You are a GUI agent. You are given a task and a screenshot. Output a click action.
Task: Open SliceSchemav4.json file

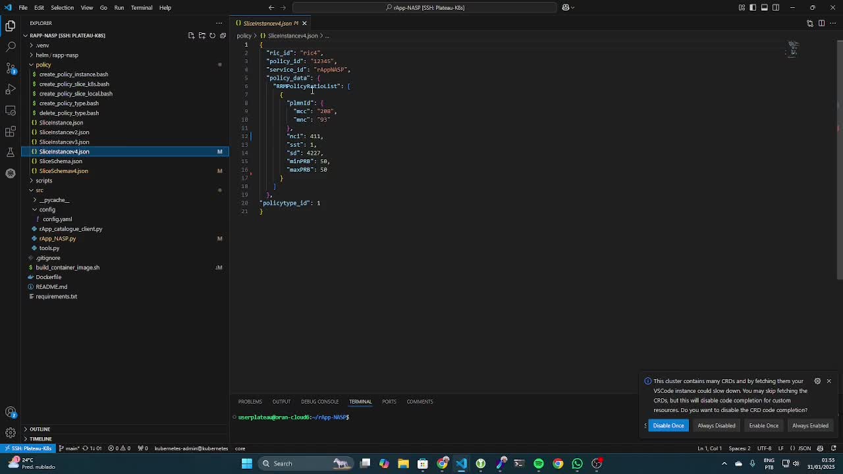[x=63, y=171]
